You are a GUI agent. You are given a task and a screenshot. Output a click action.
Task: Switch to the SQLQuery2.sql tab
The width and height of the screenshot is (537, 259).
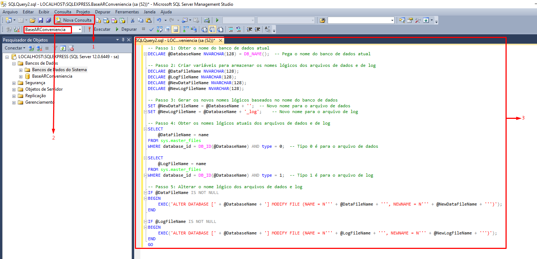(175, 40)
